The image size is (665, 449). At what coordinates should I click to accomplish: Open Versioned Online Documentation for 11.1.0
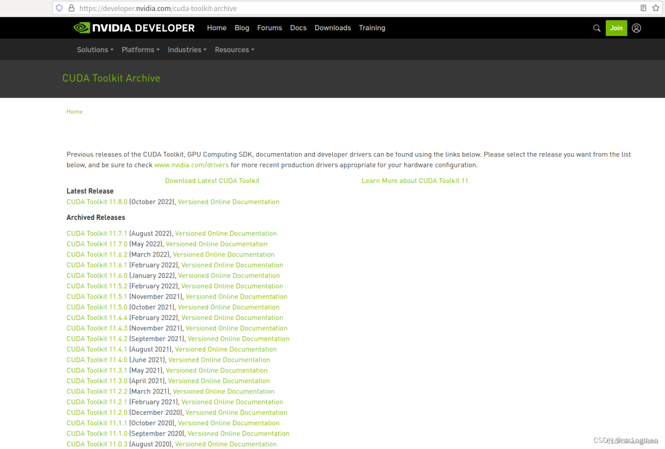[238, 434]
